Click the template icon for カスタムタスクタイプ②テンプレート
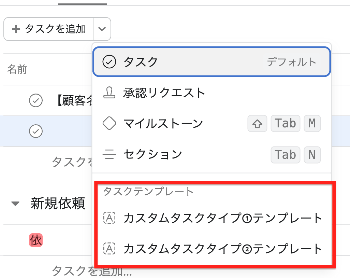The width and height of the screenshot is (350, 278). [x=110, y=249]
